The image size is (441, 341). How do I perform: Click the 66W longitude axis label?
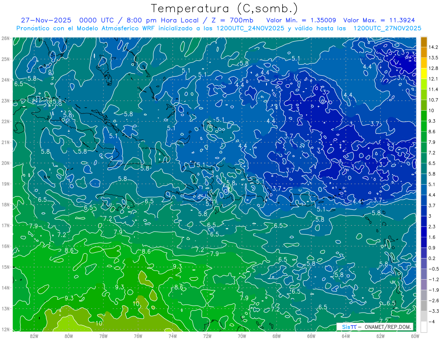[x=311, y=336]
